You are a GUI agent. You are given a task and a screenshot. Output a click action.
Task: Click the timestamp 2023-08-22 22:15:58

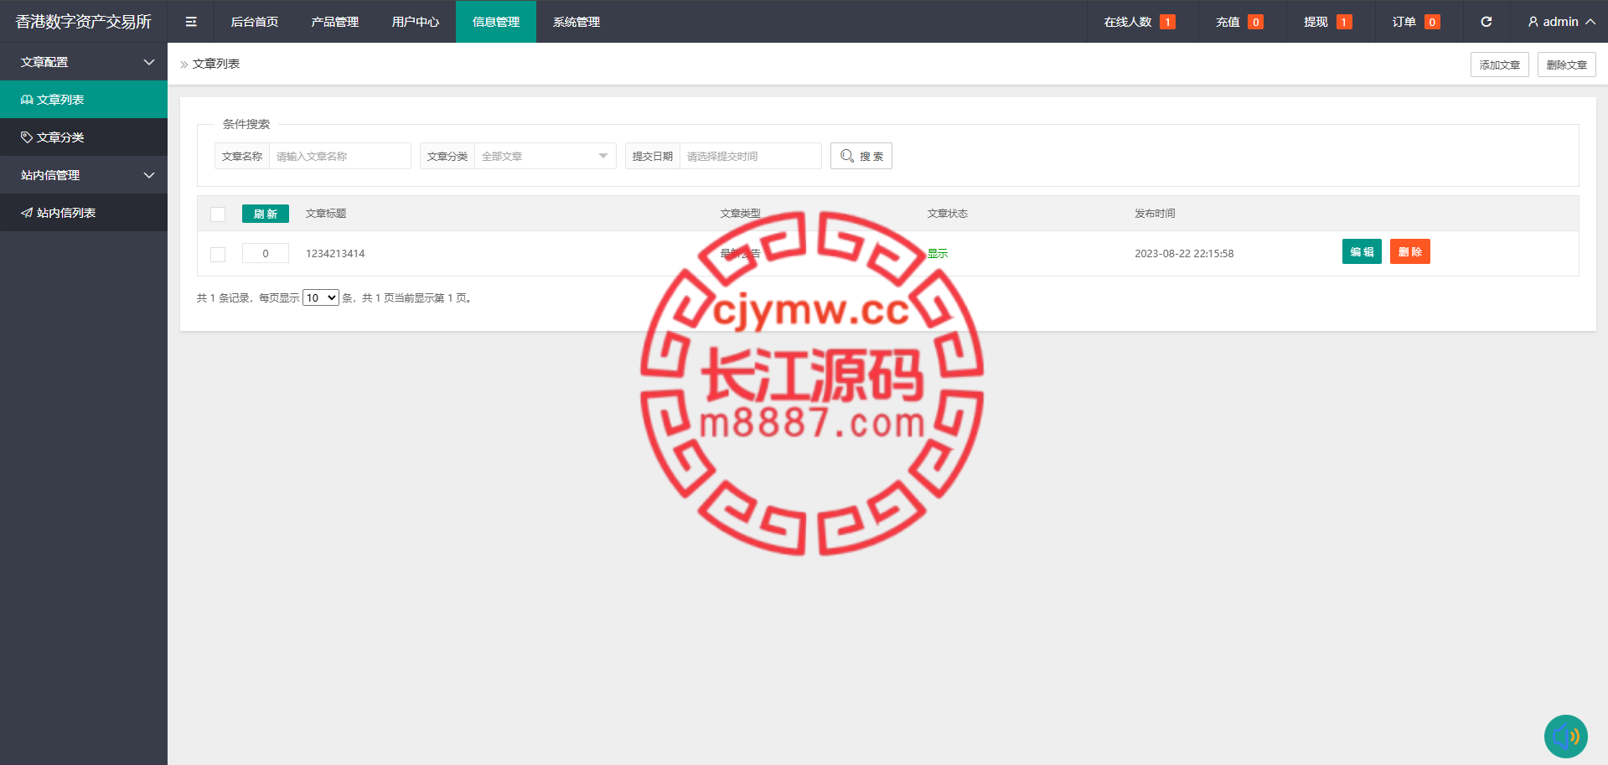tap(1184, 254)
